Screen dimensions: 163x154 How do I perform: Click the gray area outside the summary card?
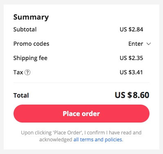tap(2, 77)
